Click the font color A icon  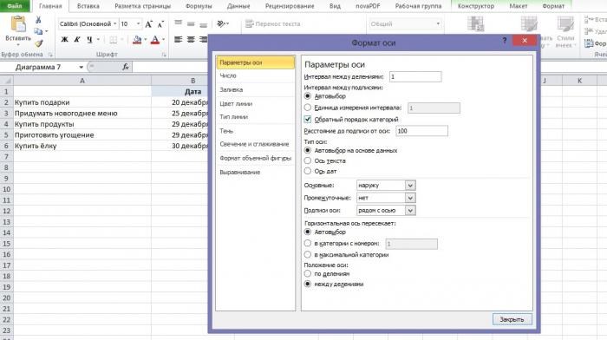[155, 40]
